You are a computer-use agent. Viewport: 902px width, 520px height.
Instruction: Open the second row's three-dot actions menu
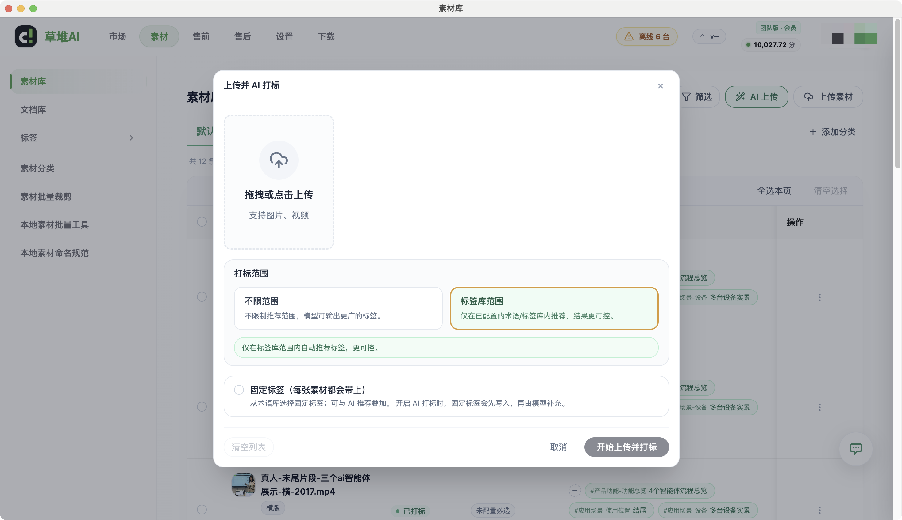point(819,407)
